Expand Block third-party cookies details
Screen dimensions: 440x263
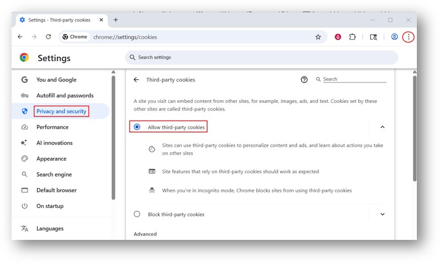pyautogui.click(x=382, y=214)
